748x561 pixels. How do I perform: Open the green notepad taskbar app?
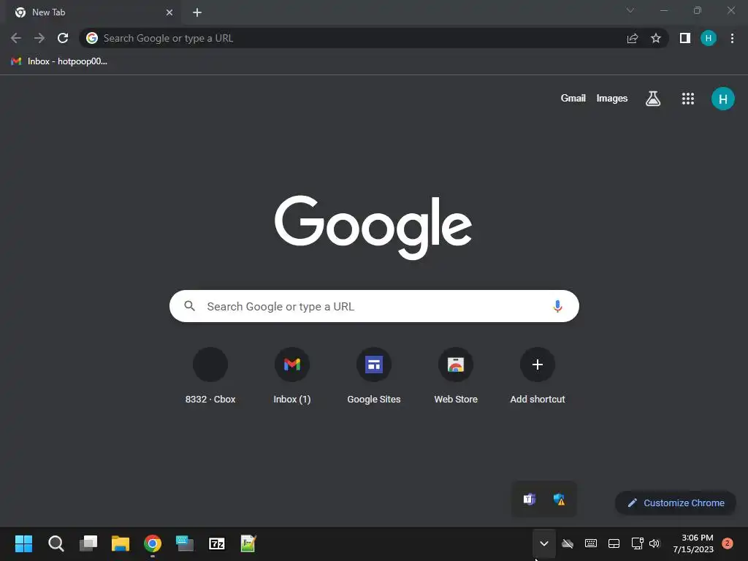(248, 543)
